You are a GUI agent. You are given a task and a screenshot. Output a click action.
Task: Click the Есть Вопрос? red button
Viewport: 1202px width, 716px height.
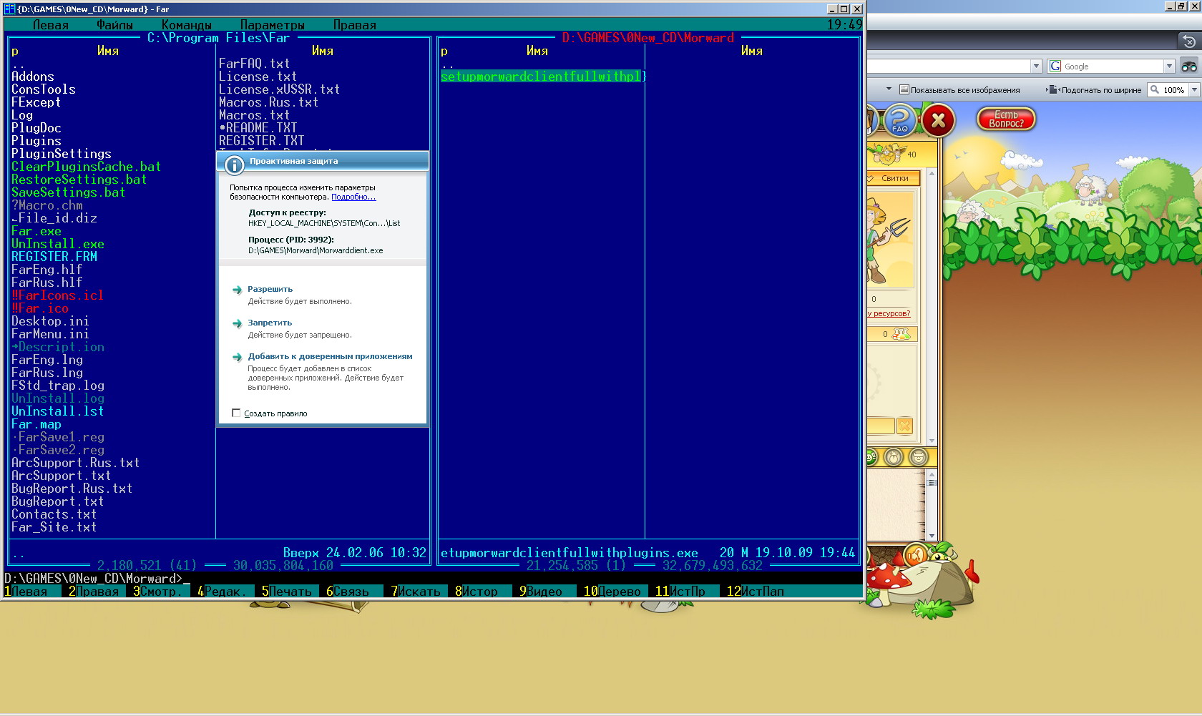tap(1006, 119)
